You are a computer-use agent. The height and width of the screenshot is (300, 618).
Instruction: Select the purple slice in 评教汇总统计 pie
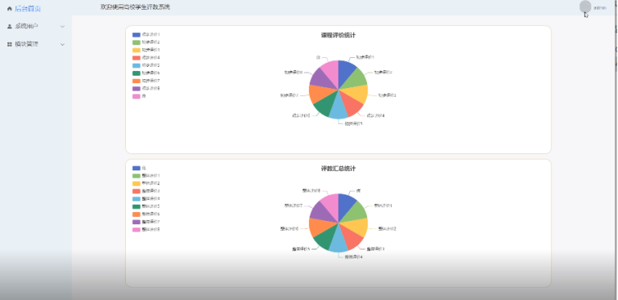pyautogui.click(x=321, y=213)
